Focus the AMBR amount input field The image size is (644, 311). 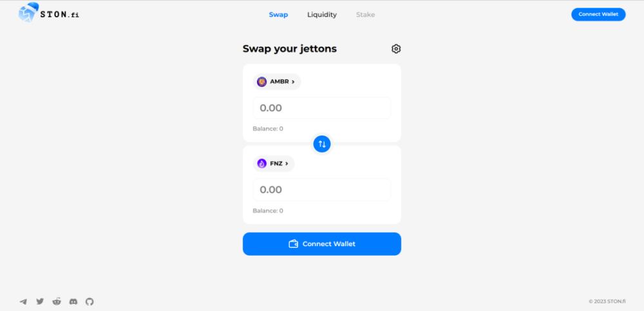coord(322,108)
